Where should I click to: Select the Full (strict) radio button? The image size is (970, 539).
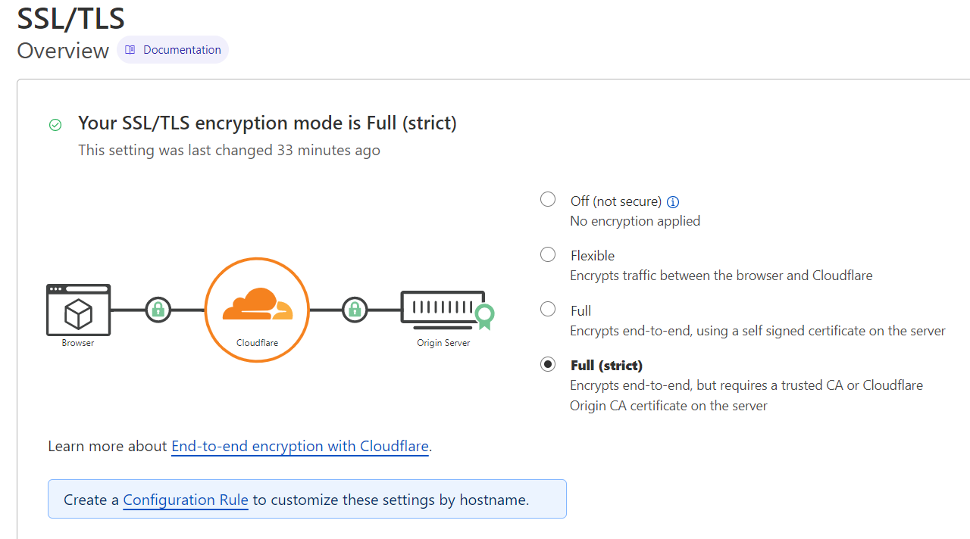[x=548, y=365]
